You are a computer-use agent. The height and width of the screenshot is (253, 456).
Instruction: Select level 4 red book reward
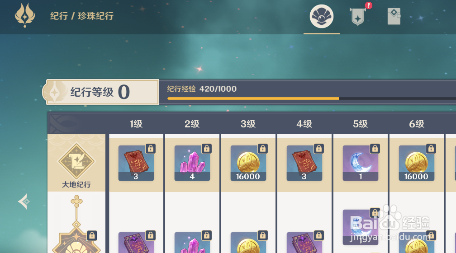click(304, 163)
